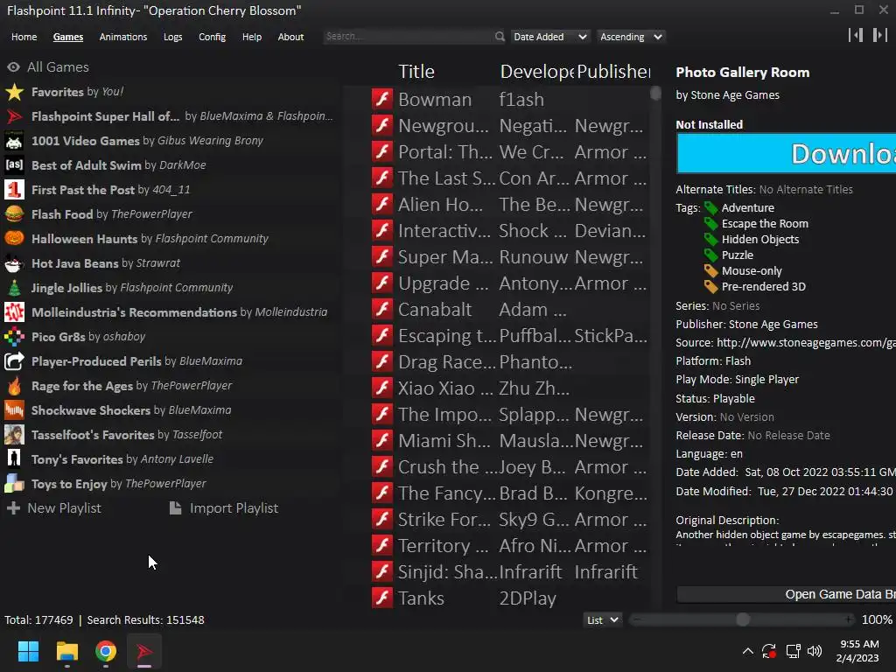Click the Hidden Objects tag
The width and height of the screenshot is (896, 672).
coord(760,240)
